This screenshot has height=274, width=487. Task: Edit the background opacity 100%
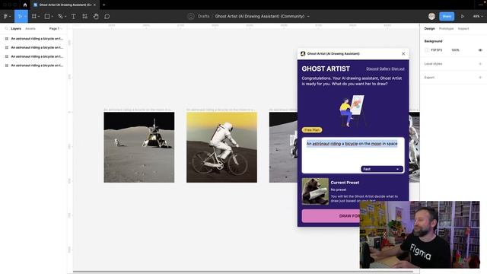pos(455,50)
